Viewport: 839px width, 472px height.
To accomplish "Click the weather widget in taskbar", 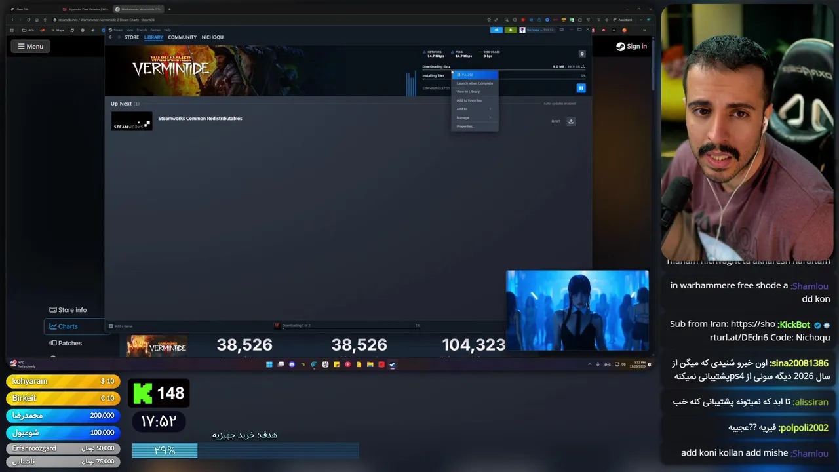I will tap(23, 364).
